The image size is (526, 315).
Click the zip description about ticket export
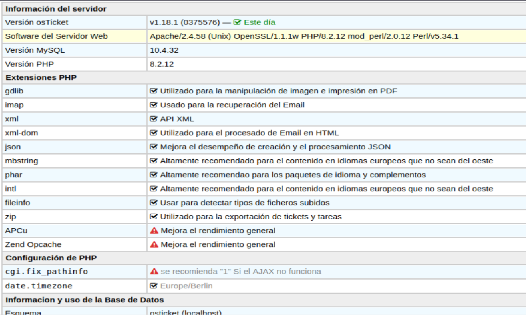(251, 217)
